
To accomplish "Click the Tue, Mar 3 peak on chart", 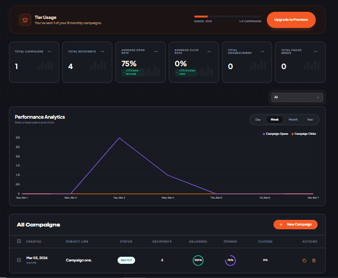I will point(119,138).
